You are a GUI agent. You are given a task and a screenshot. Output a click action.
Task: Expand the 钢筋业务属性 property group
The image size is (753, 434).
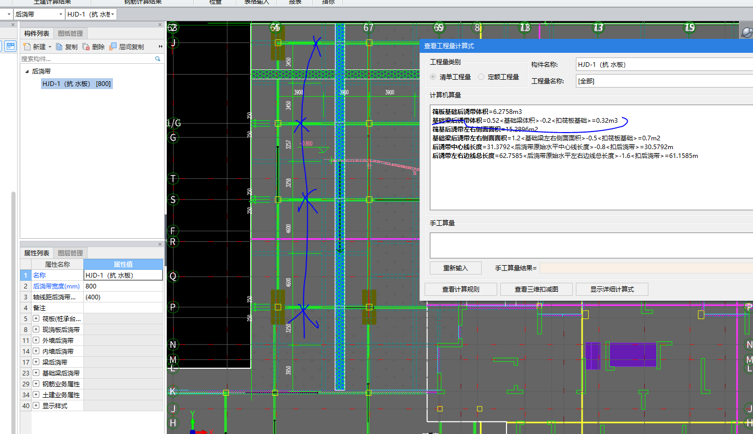click(x=36, y=384)
